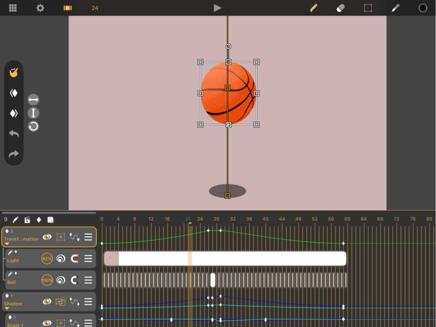
Task: Collapse the Transformation layer group
Action: coord(7,244)
